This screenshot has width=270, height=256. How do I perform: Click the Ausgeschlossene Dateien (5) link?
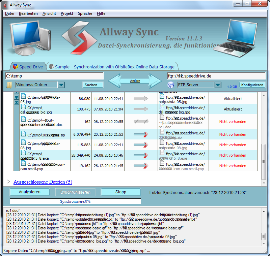[x=43, y=182]
